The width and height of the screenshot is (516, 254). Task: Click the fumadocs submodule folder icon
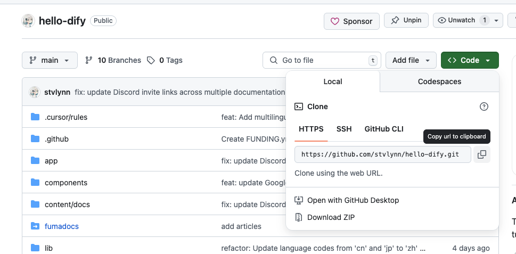click(35, 226)
